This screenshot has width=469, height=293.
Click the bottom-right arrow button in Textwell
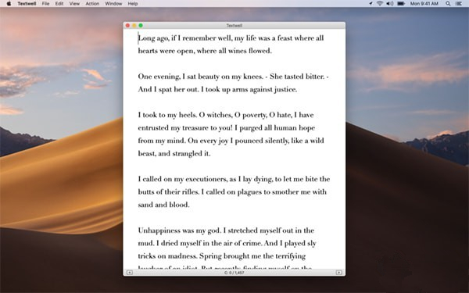click(339, 273)
